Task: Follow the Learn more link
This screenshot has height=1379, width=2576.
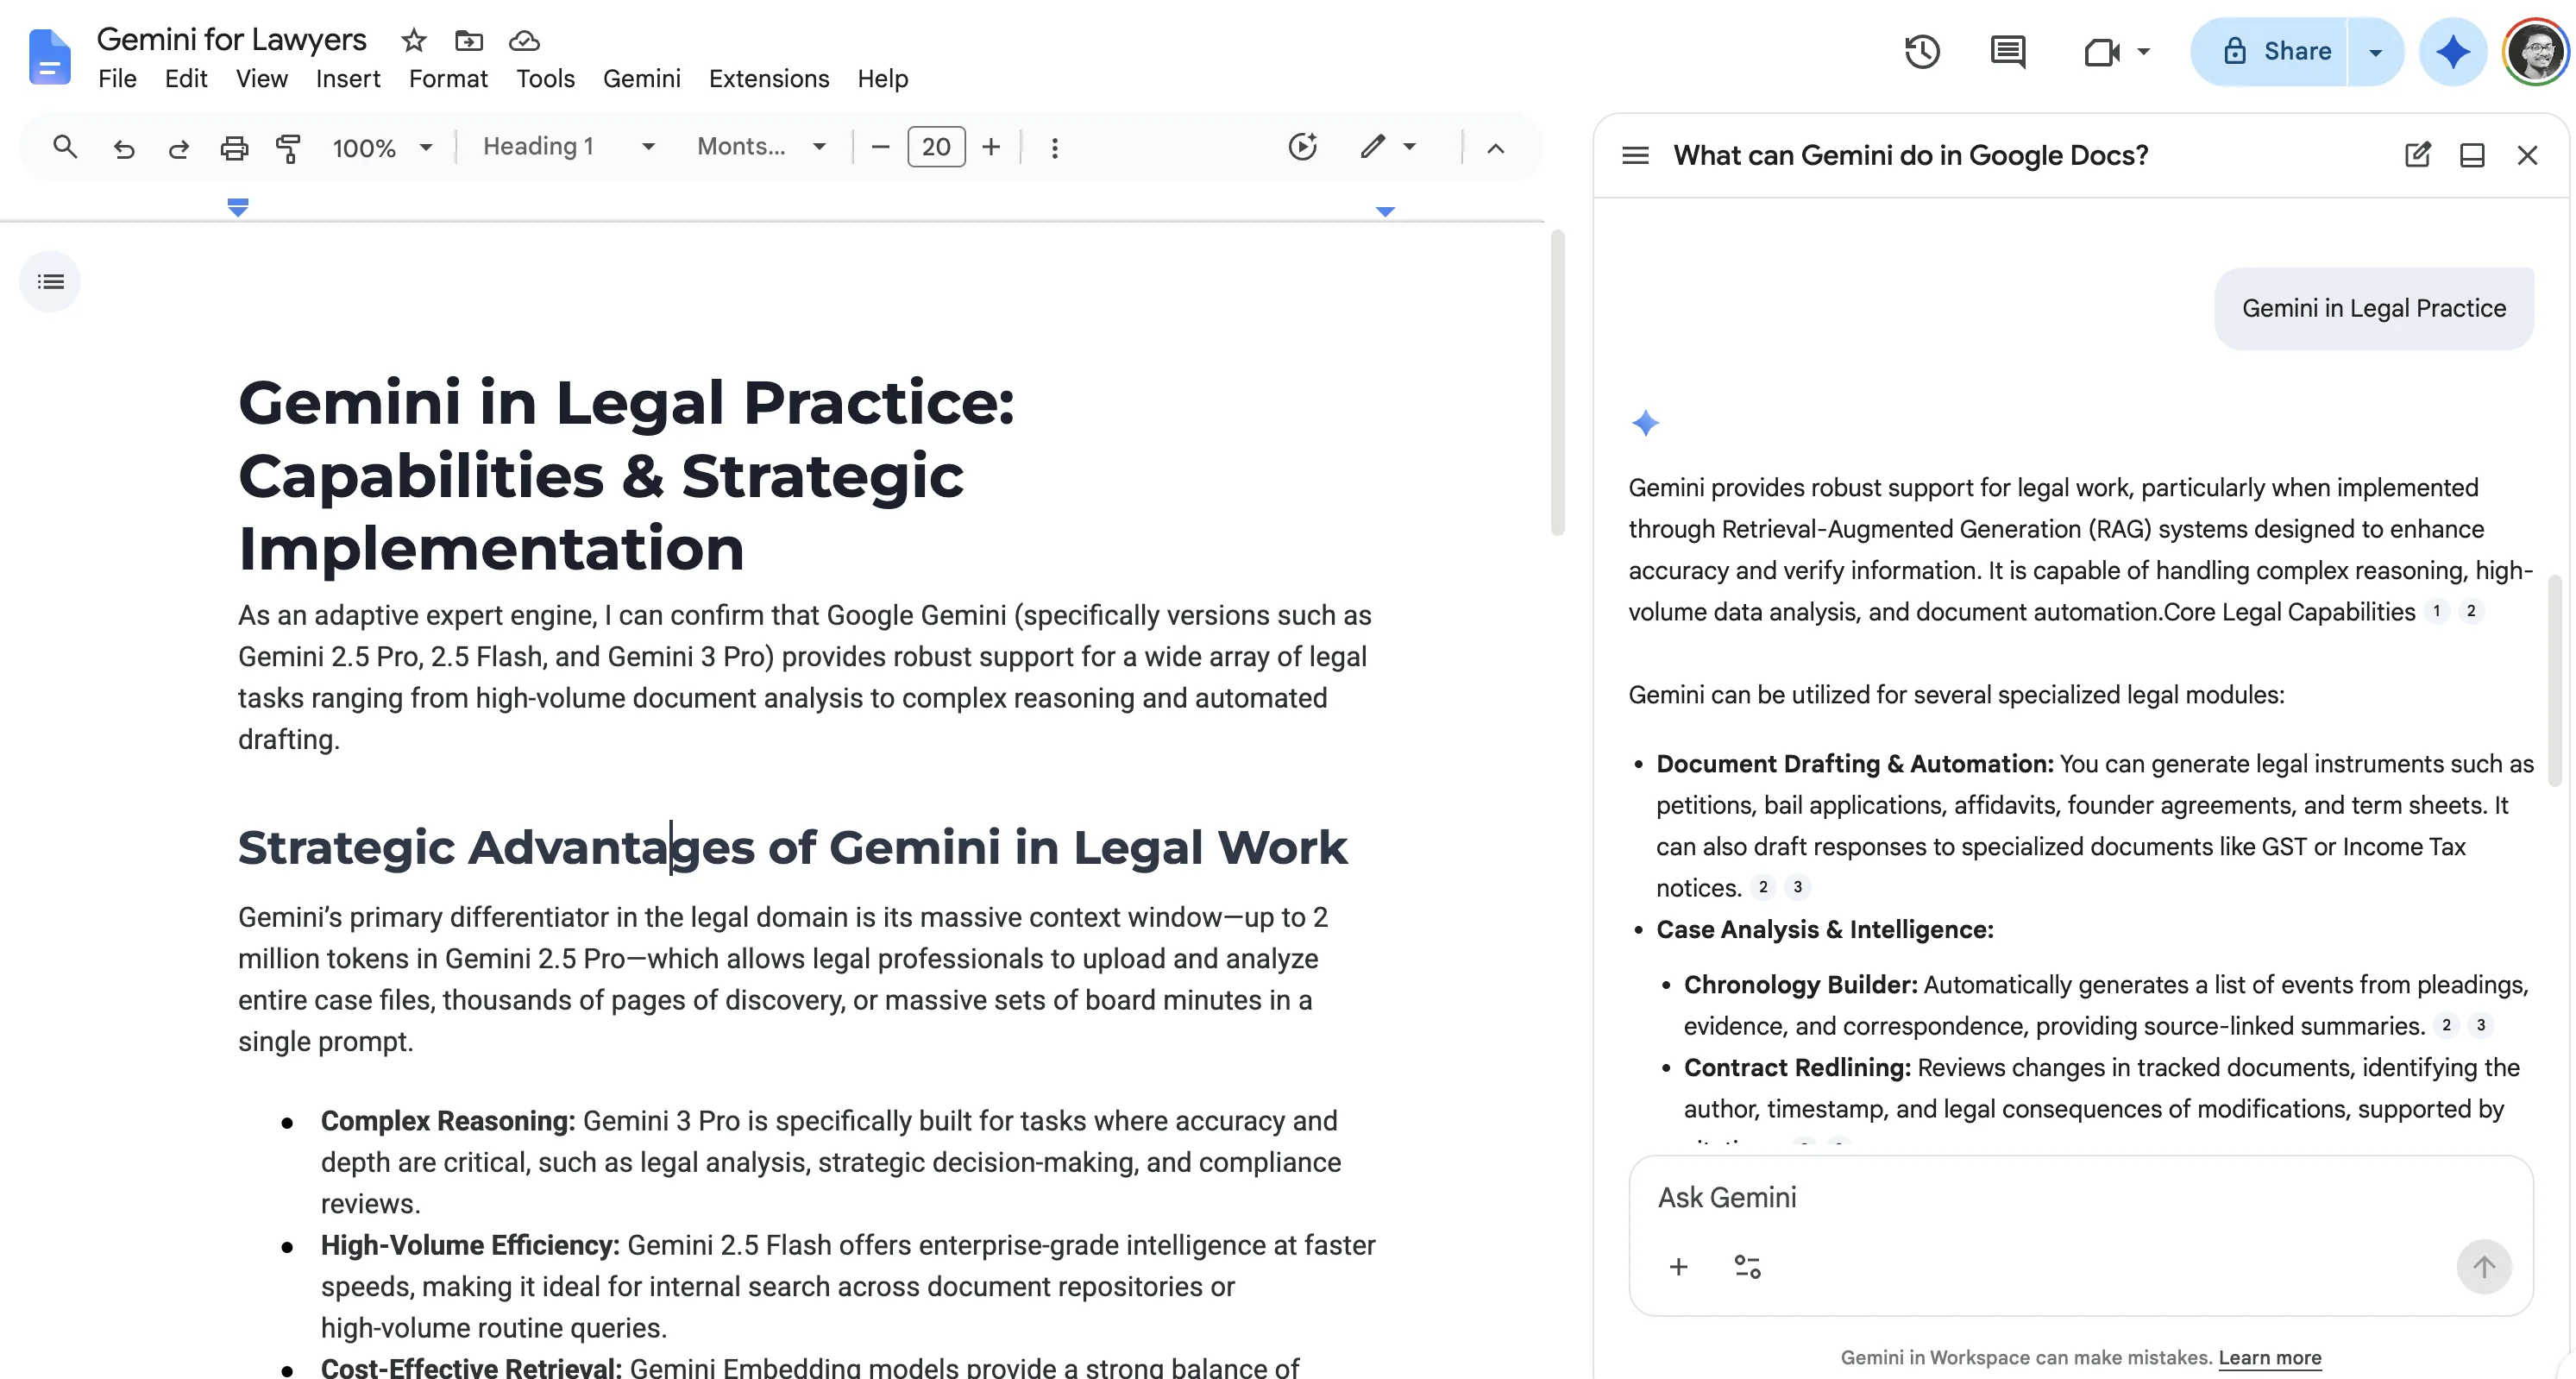Action: (2270, 1357)
